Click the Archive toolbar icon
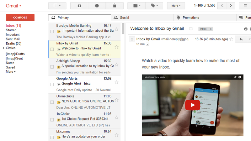Viewport: 251px width, 141px height. point(79,6)
